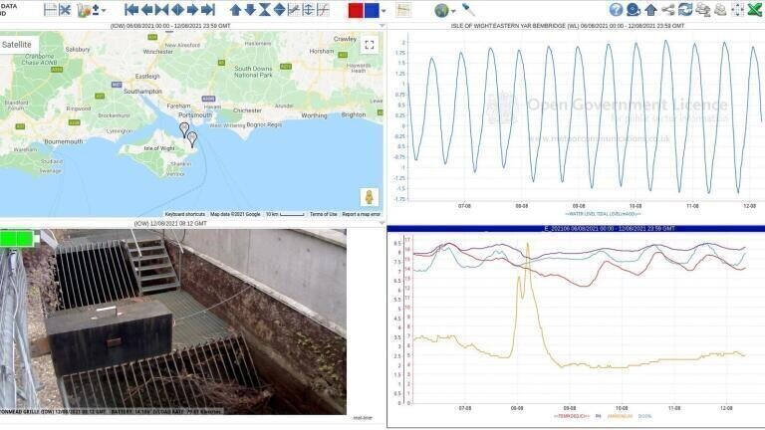This screenshot has height=430, width=765.
Task: Click the outward-pointing arrows time icon
Action: 177,10
